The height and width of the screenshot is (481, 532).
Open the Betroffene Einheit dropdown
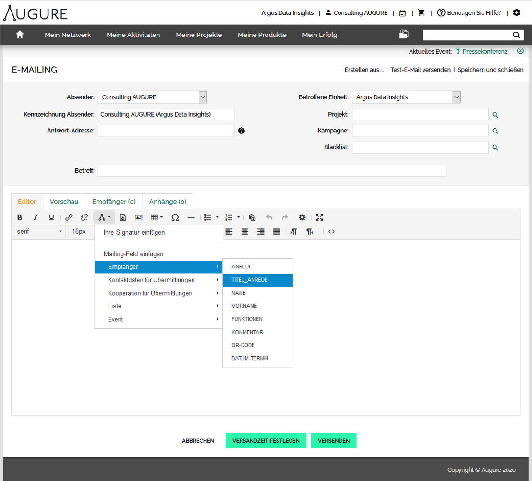(456, 97)
